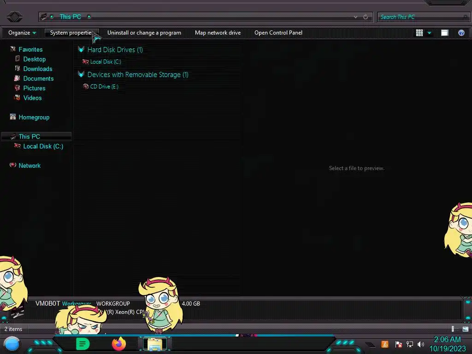Change the view layout icon
Screen dimensions: 472x354
[419, 33]
